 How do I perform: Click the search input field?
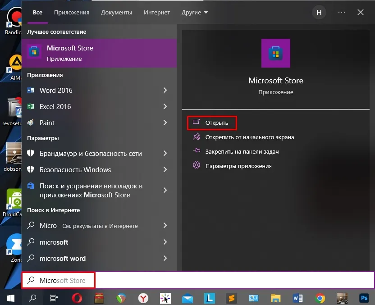tap(198, 280)
